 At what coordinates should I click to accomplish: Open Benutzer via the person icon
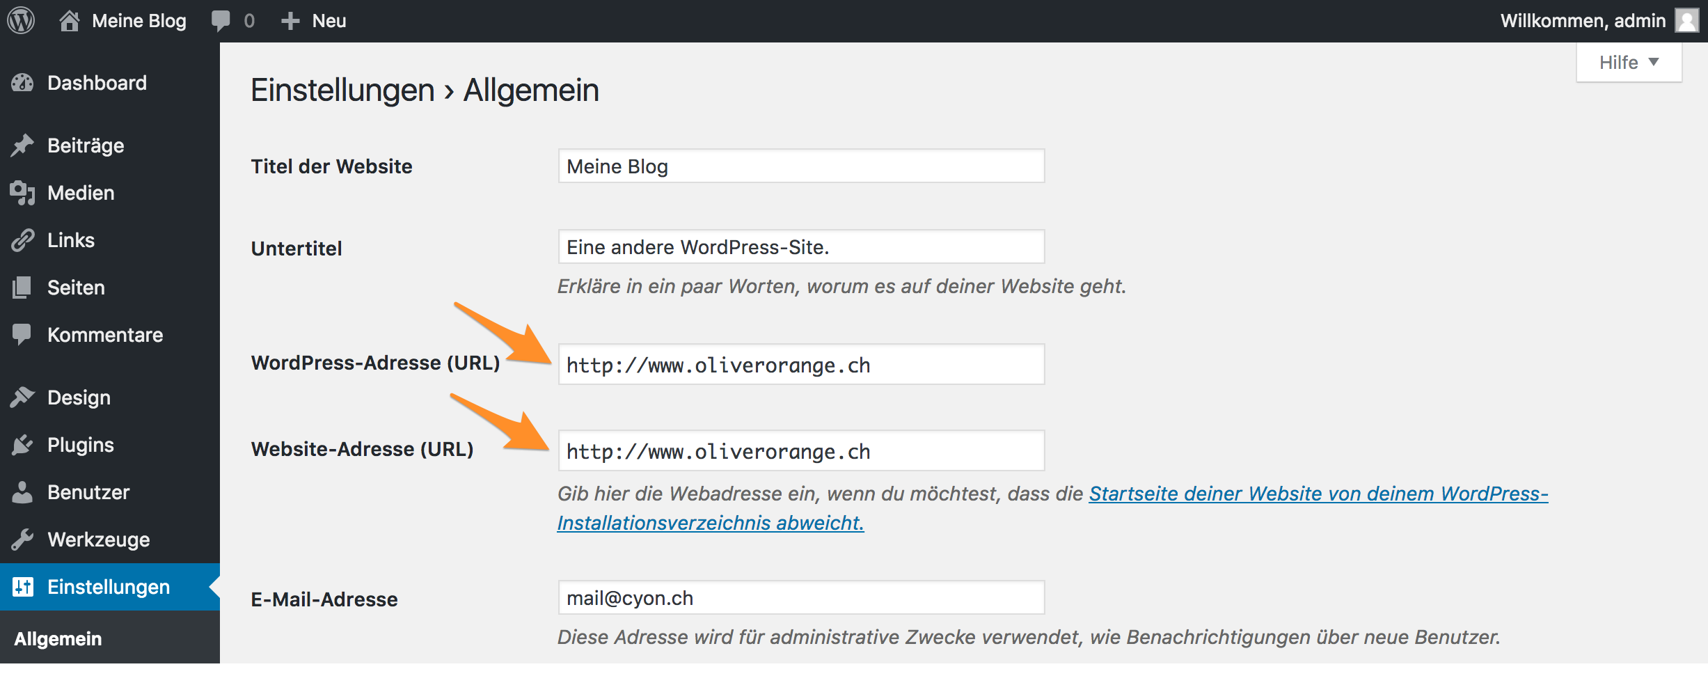[x=23, y=492]
